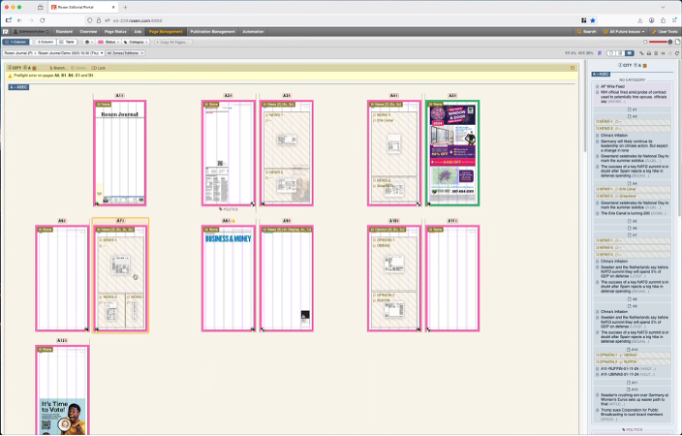Select the Page Management tab
This screenshot has width=682, height=436.
click(x=166, y=31)
